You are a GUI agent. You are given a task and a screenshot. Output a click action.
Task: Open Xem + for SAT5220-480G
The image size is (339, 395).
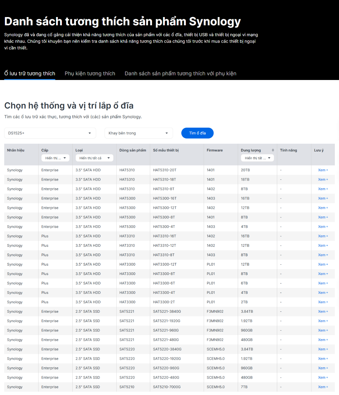point(323,377)
